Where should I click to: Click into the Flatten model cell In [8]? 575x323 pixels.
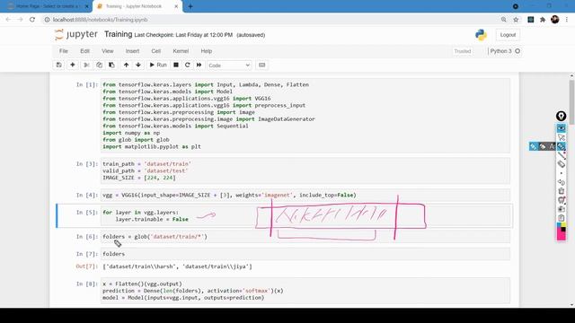click(305, 291)
